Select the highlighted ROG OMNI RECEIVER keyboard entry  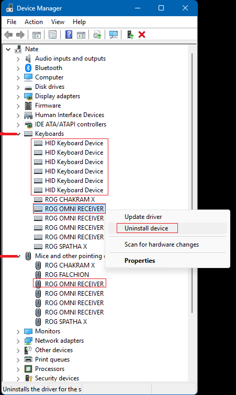(x=74, y=209)
